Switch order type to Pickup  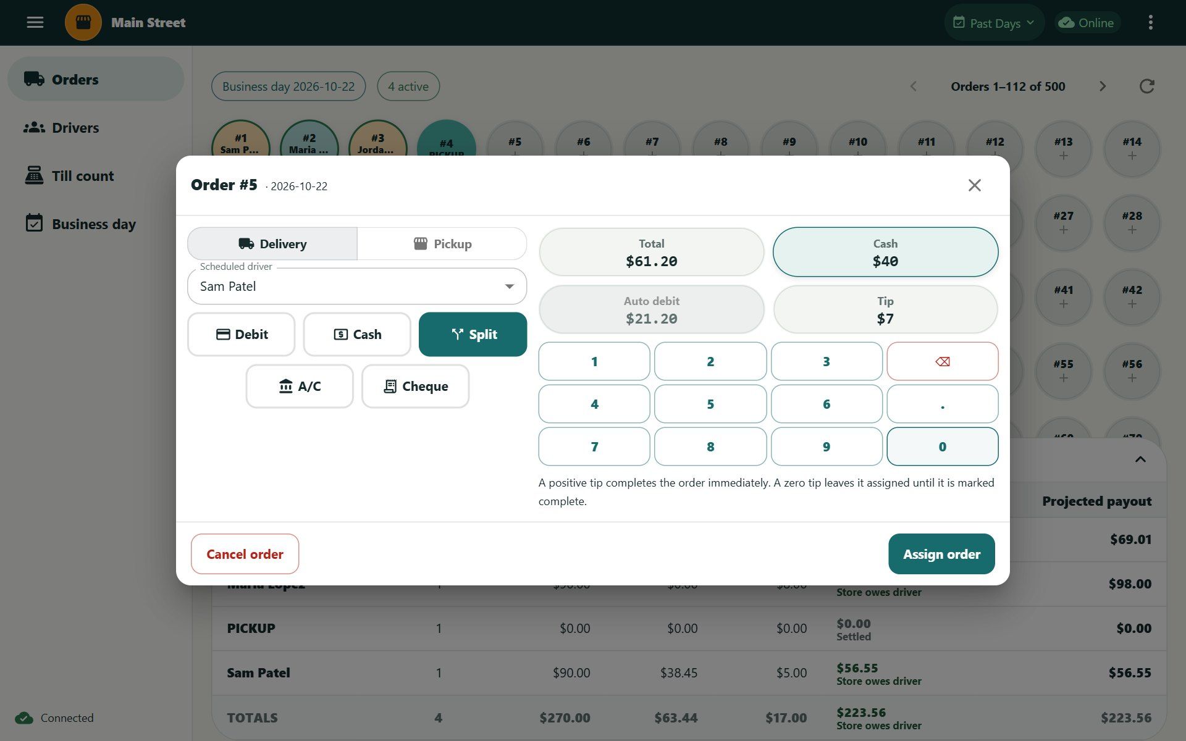442,244
